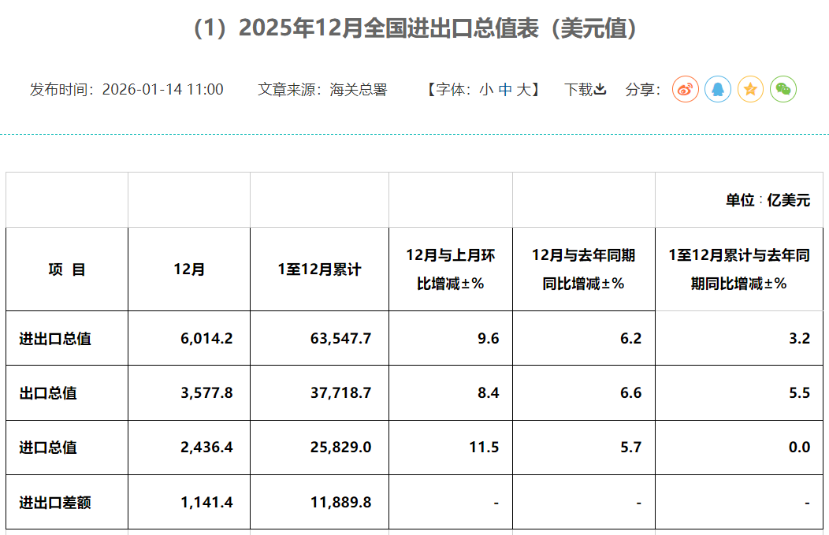
Task: Share the article to Weibo
Action: pos(686,89)
